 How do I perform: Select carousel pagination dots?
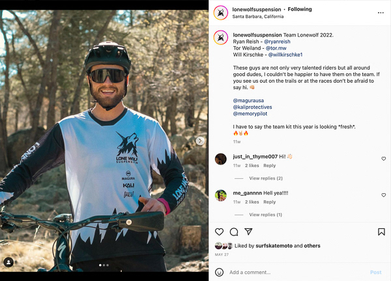(104, 265)
